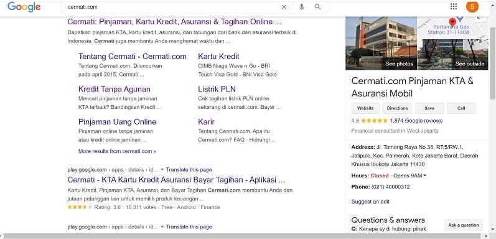Click Suggest an edit

click(x=370, y=202)
